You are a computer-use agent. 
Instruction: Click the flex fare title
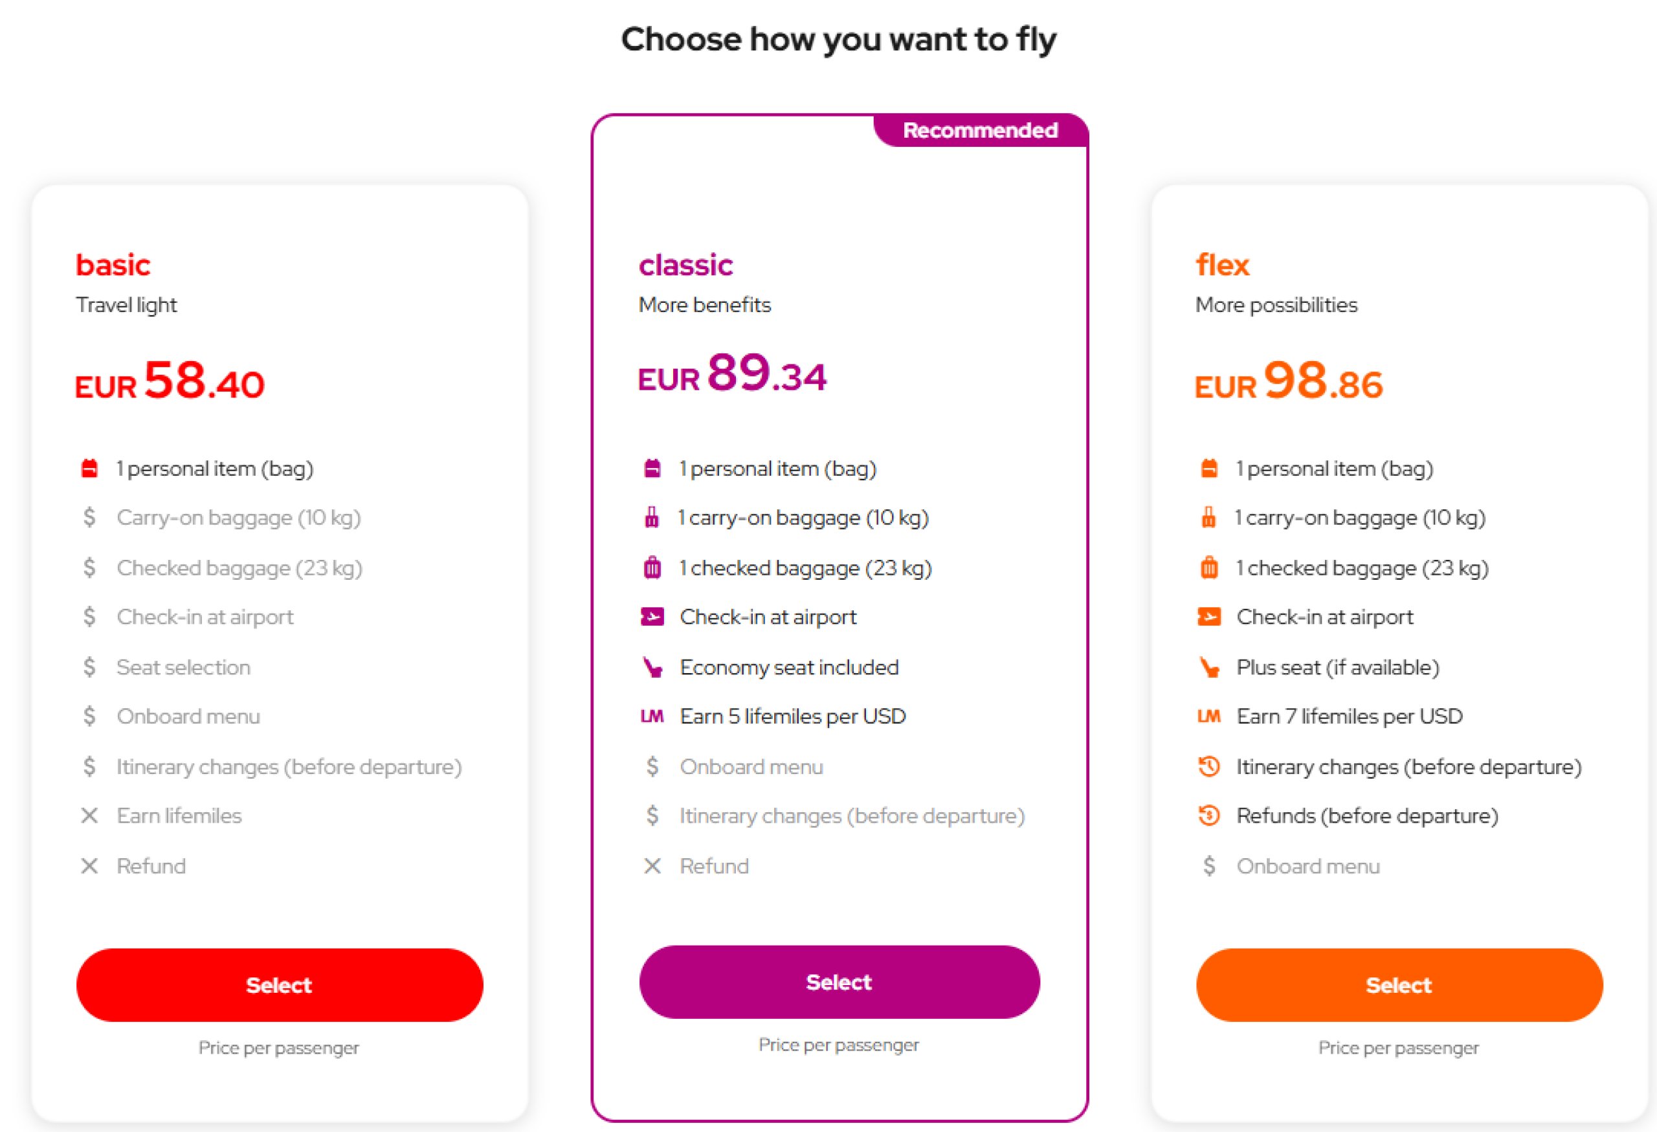pos(1223,265)
